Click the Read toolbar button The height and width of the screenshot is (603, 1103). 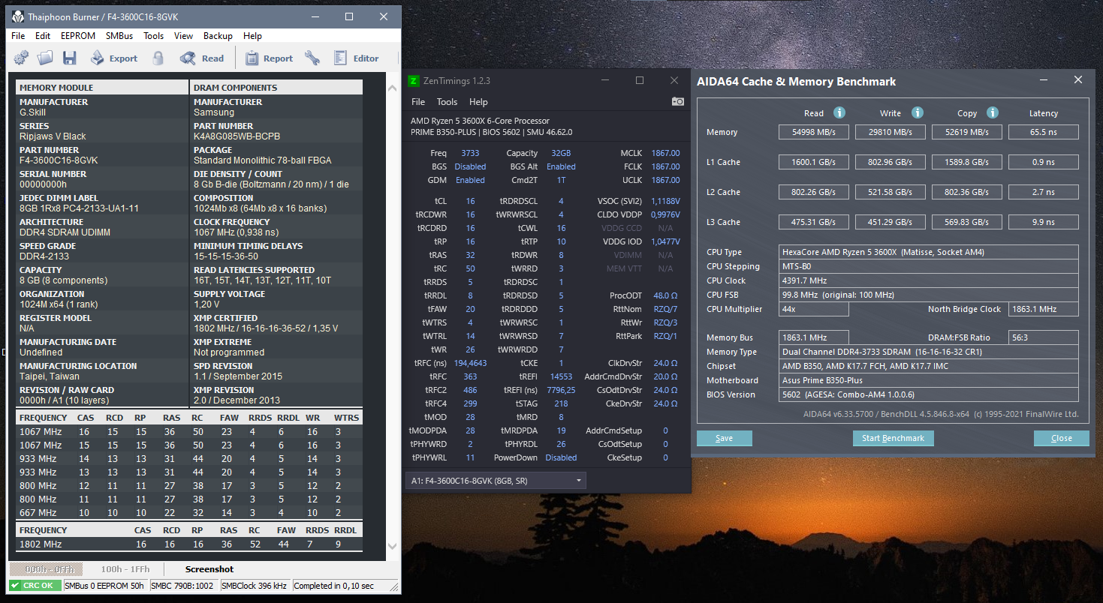(202, 58)
